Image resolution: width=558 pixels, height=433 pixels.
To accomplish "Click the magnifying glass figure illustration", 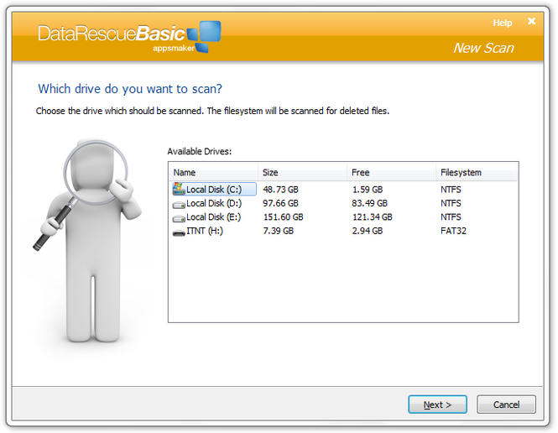I will click(x=87, y=241).
